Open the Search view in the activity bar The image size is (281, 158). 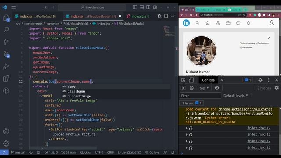coord(6,29)
